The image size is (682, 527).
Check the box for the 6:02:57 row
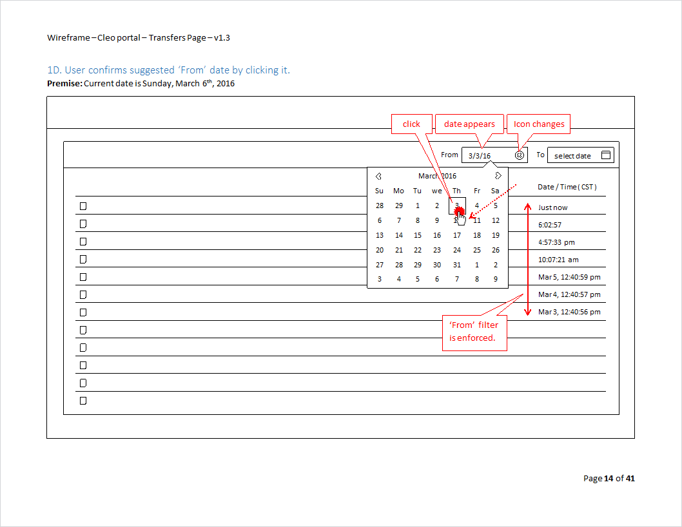(83, 224)
